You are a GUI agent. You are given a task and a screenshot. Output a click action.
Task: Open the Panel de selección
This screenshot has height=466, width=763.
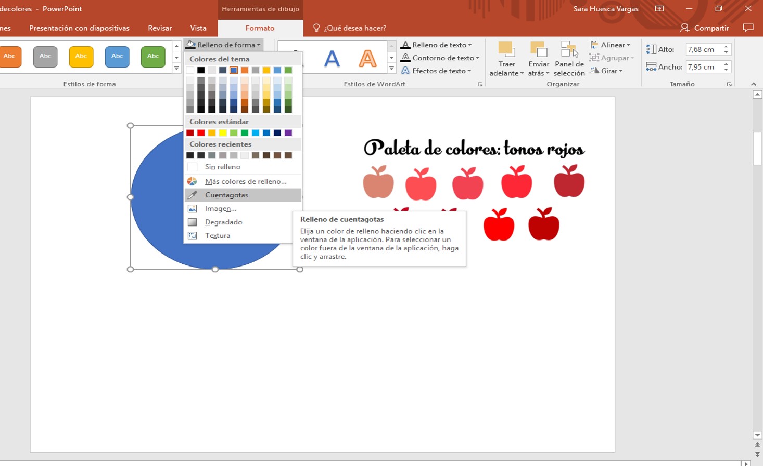[569, 57]
